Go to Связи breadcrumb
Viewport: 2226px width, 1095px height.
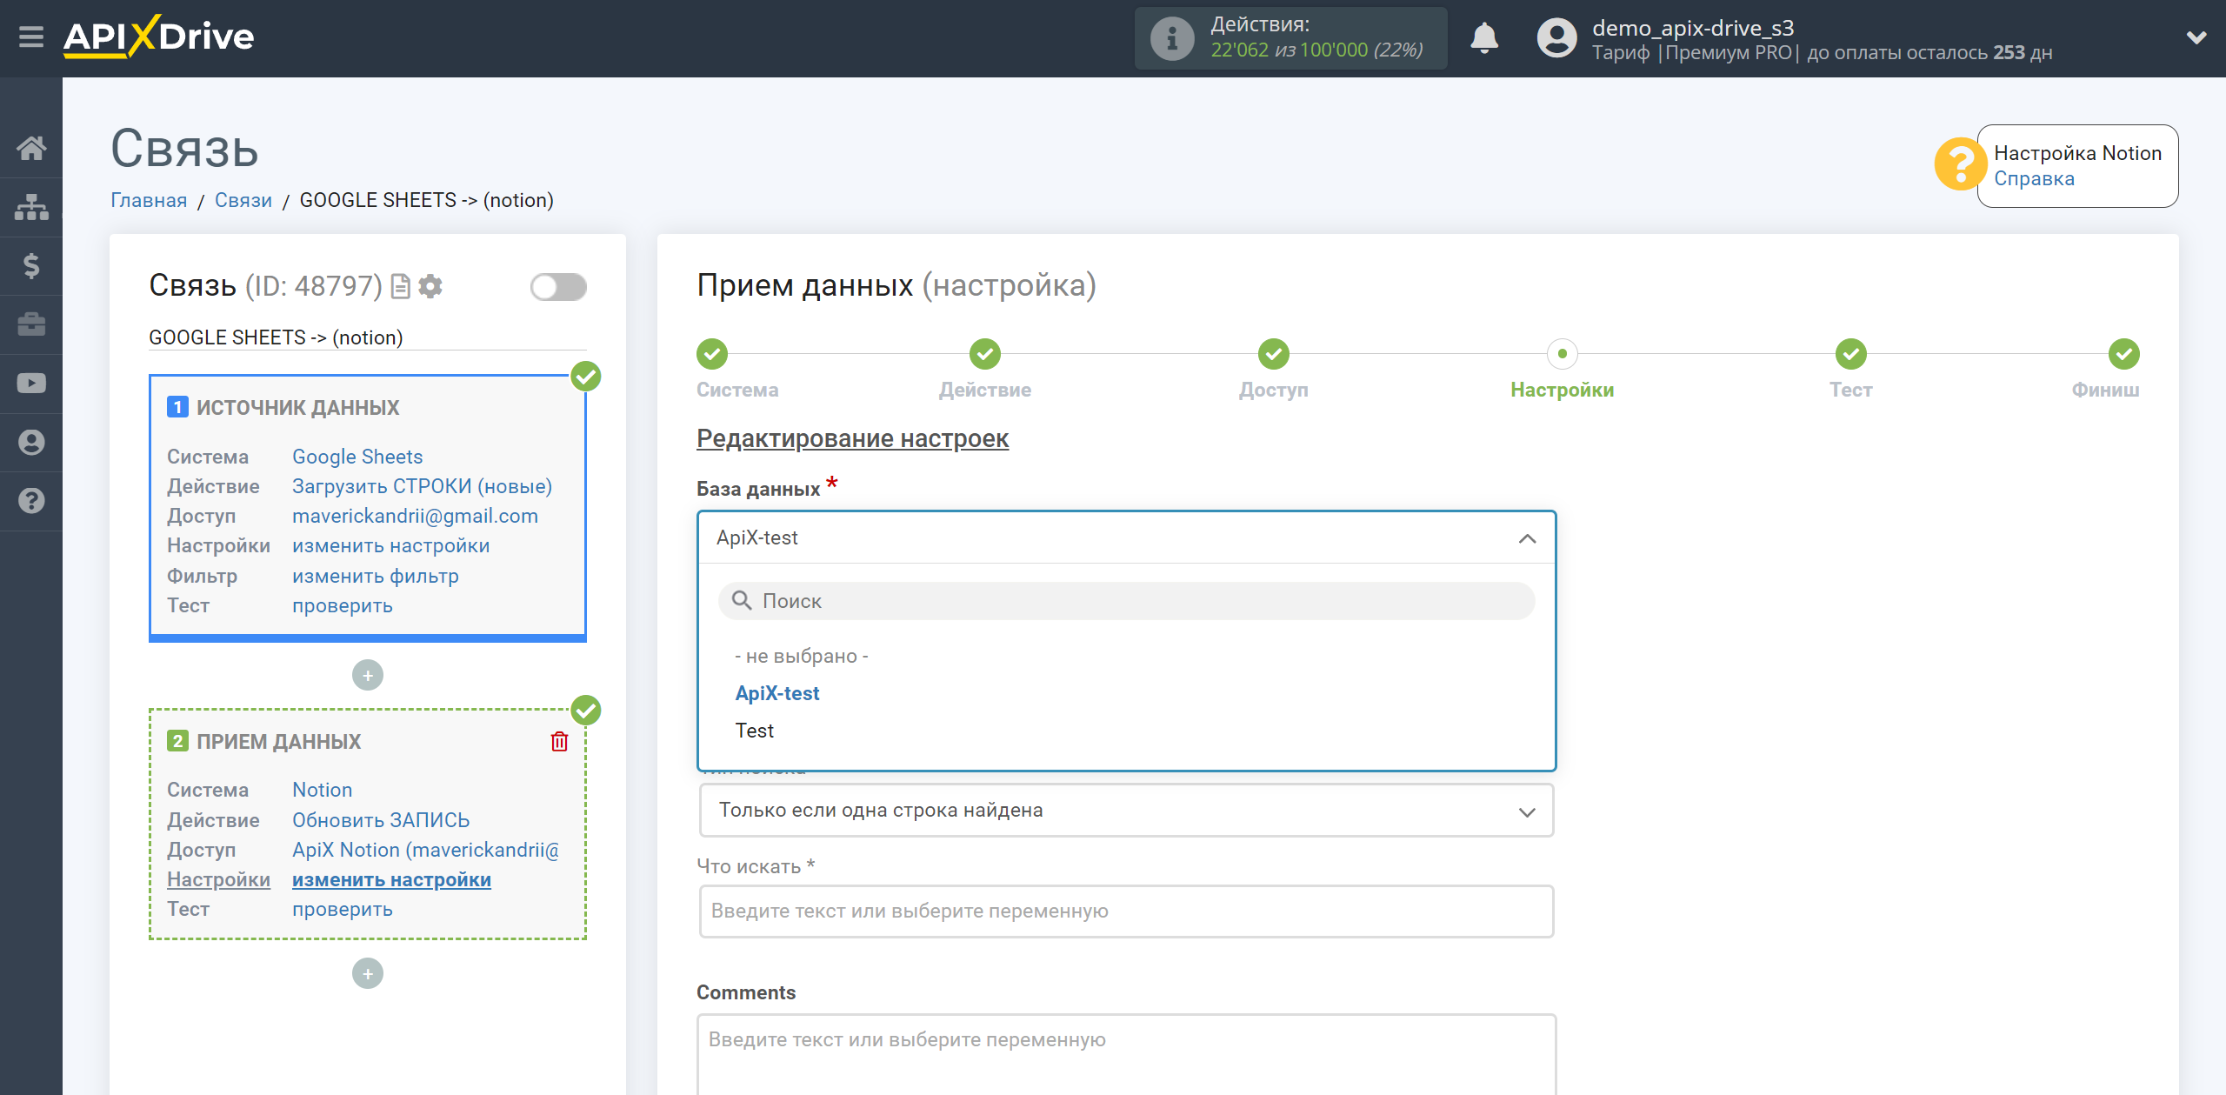(243, 200)
